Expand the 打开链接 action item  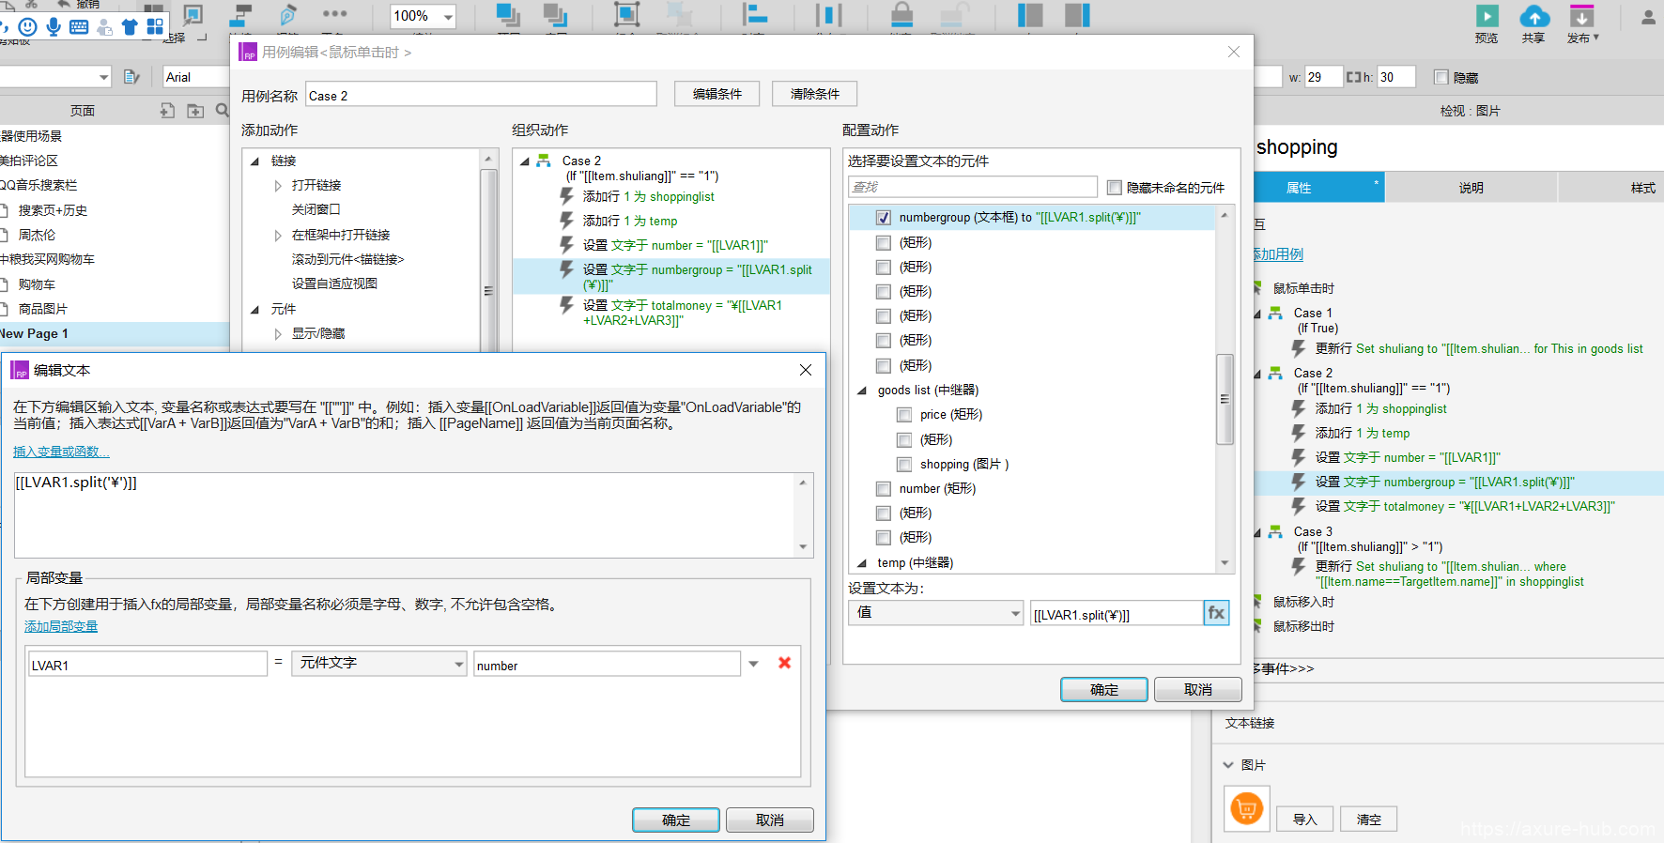coord(278,186)
